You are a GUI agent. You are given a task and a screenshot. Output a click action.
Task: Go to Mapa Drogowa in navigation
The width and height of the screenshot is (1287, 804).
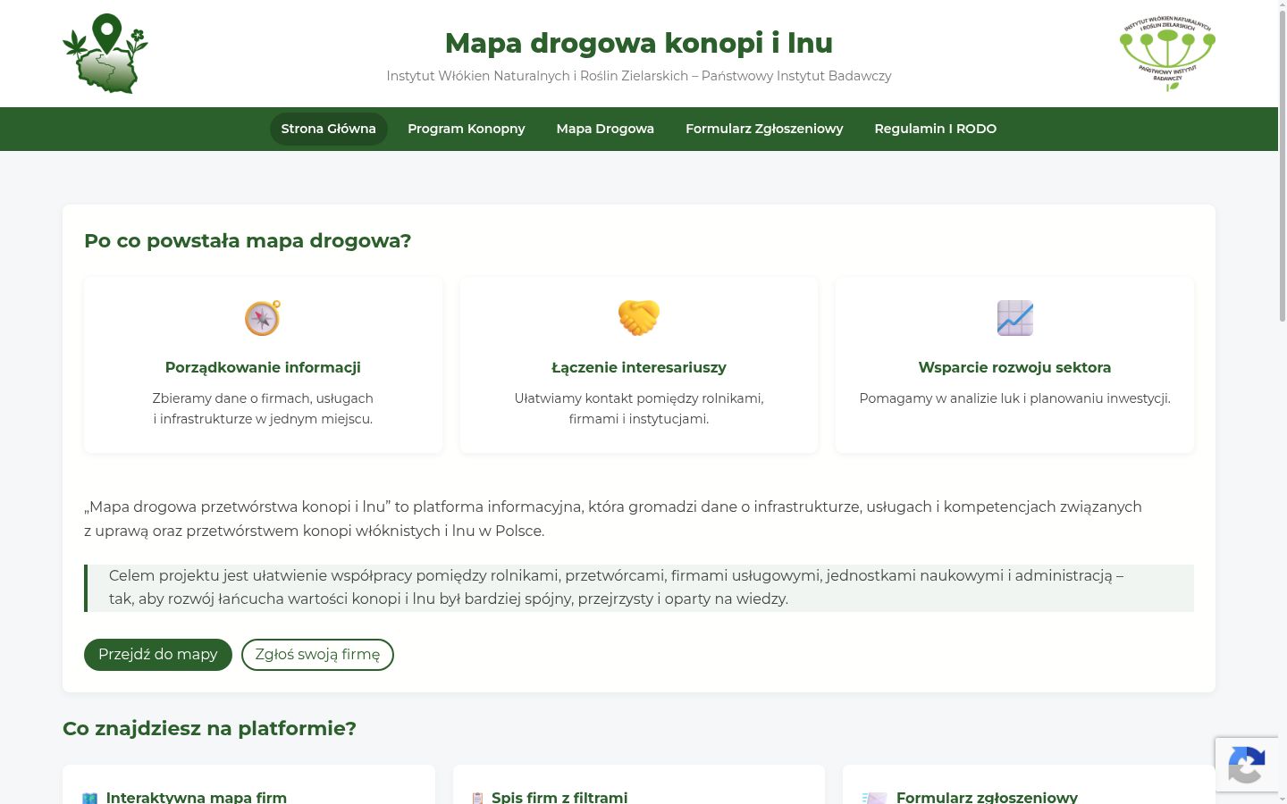click(605, 129)
